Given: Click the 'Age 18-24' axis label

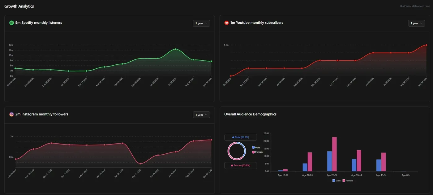Looking at the screenshot, I should [307, 175].
